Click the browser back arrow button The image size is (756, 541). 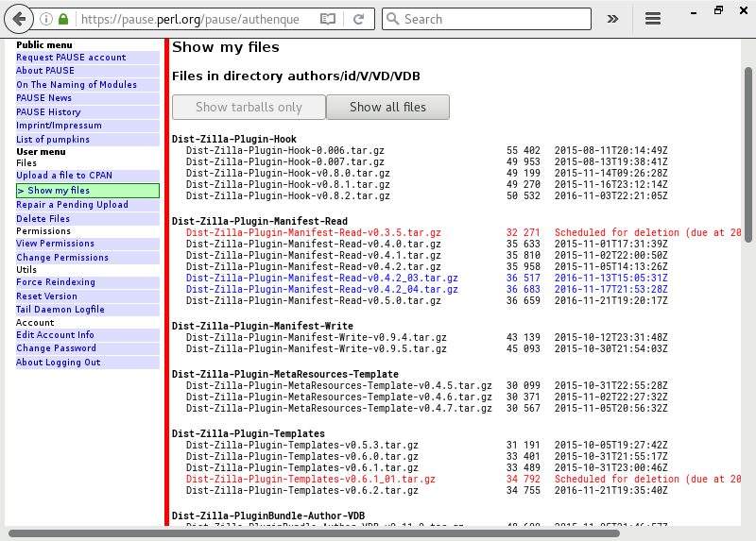coord(18,19)
